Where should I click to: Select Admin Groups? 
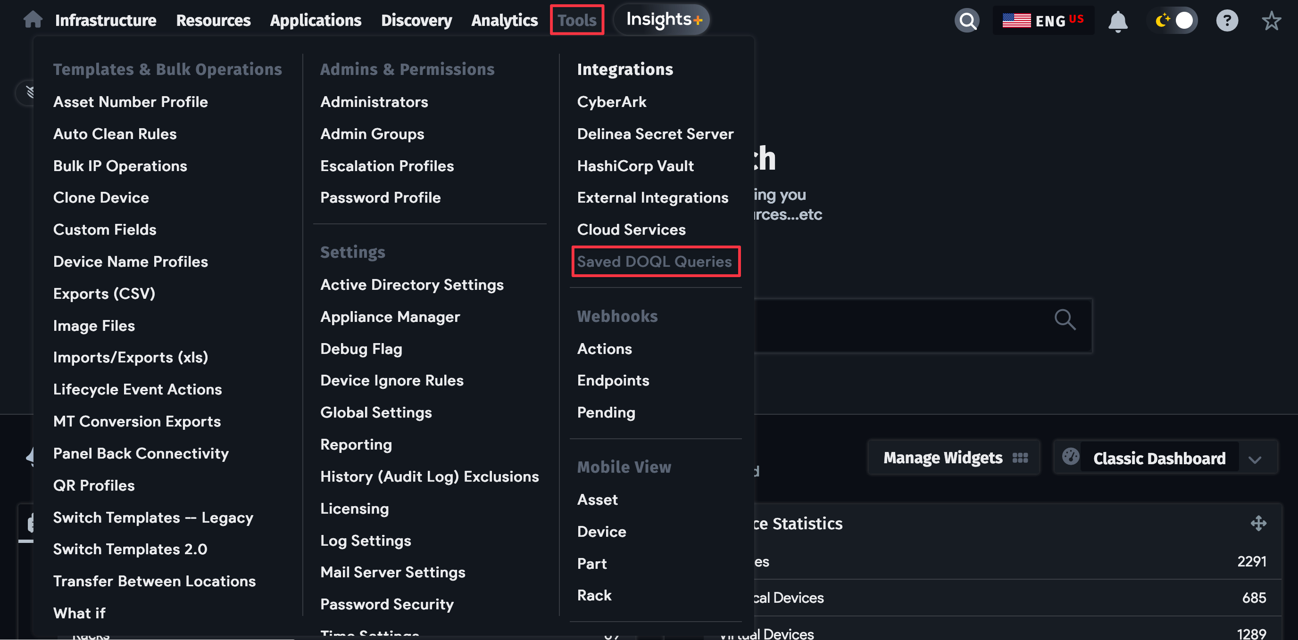click(372, 134)
